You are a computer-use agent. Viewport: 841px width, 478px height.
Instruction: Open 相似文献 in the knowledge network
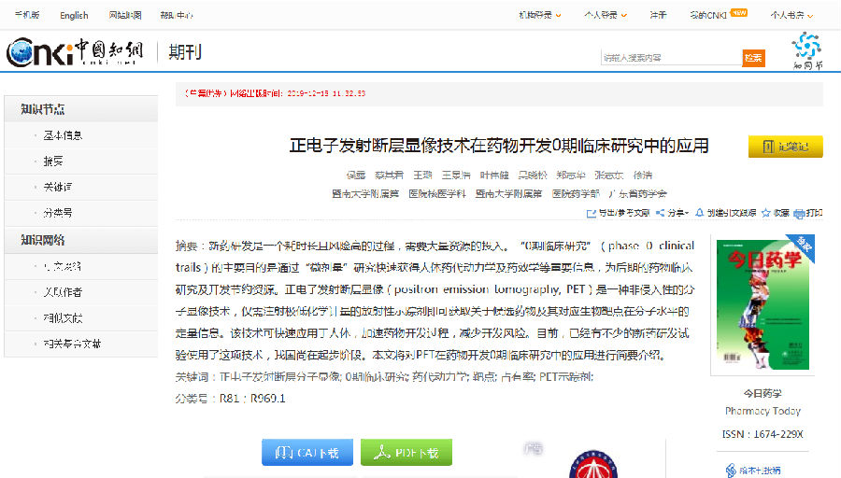click(x=63, y=318)
